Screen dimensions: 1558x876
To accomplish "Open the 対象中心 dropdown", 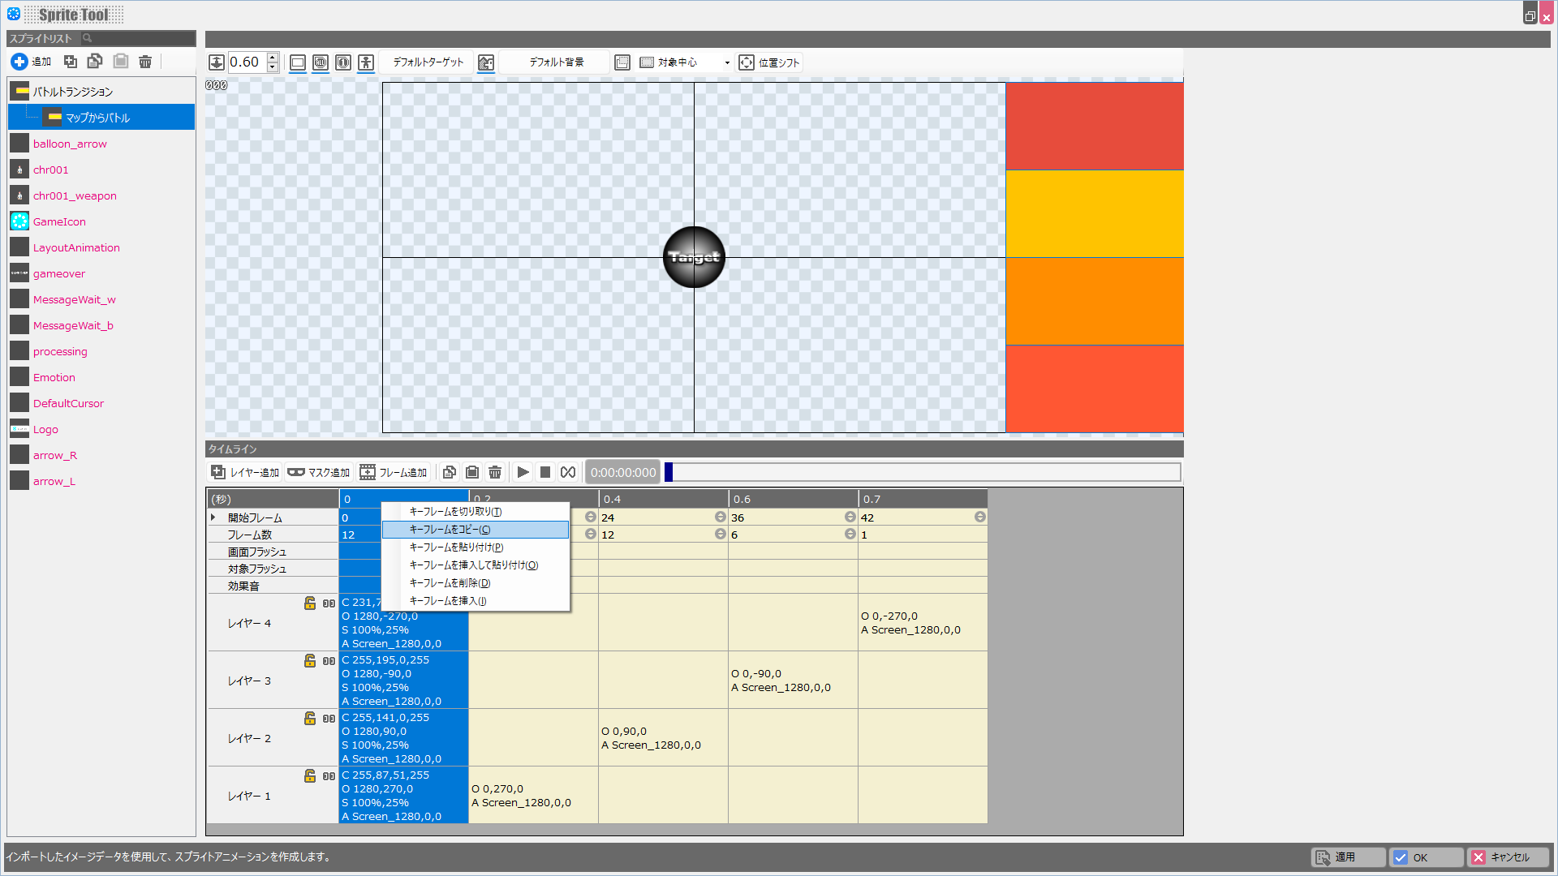I will point(726,62).
